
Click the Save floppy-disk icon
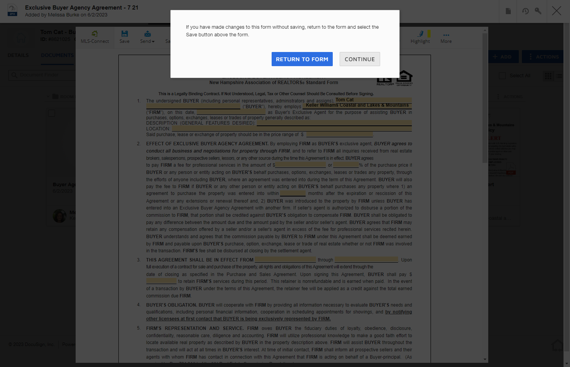click(125, 34)
